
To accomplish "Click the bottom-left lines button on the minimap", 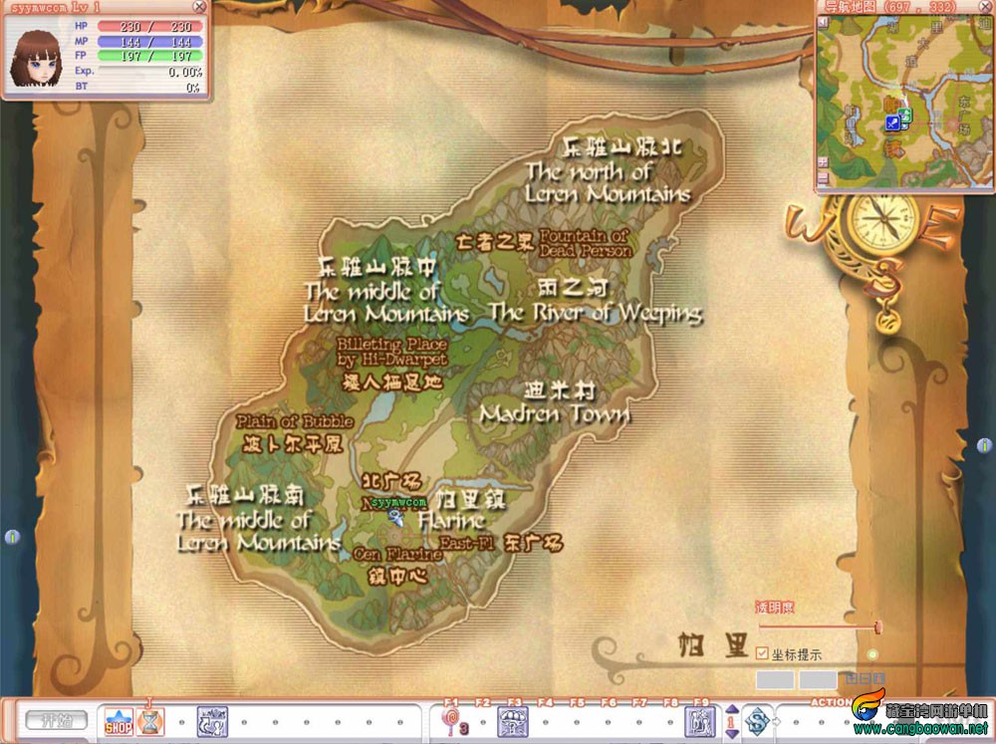I will 824,178.
